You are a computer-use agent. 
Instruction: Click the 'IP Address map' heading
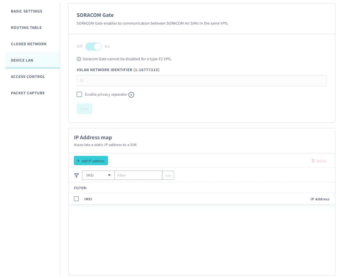[x=93, y=137]
